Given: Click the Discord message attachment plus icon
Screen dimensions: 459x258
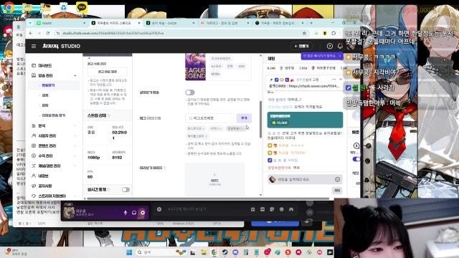Looking at the screenshot, I should click(159, 209).
